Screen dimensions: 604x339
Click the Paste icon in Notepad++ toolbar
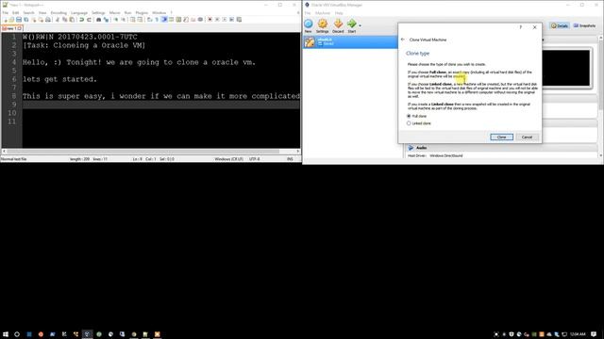tap(72, 19)
